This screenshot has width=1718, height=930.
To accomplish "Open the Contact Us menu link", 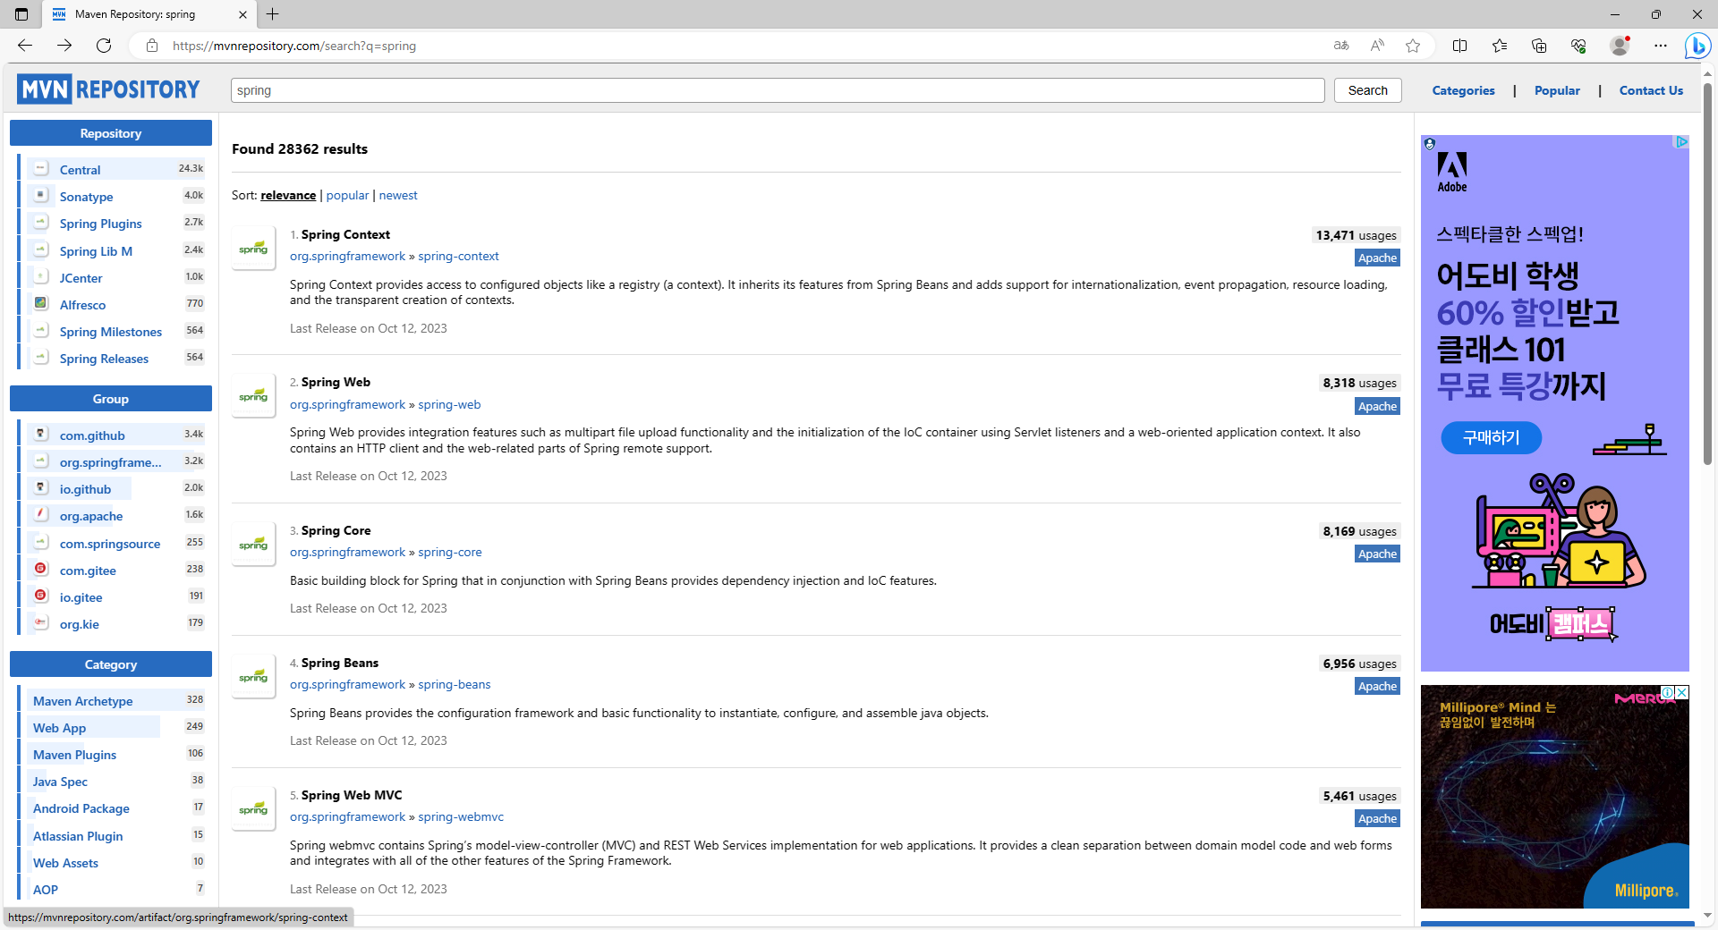I will pos(1651,90).
